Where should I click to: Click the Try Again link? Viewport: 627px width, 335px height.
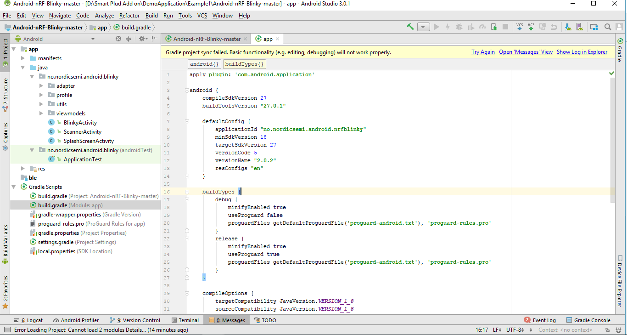click(x=483, y=52)
